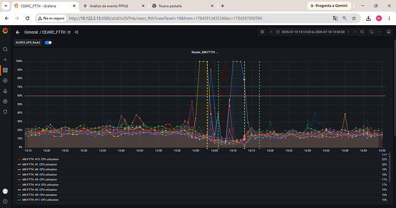Image resolution: width=396 pixels, height=208 pixels.
Task: Cycle the view mode monitor icon
Action: pyautogui.click(x=389, y=32)
